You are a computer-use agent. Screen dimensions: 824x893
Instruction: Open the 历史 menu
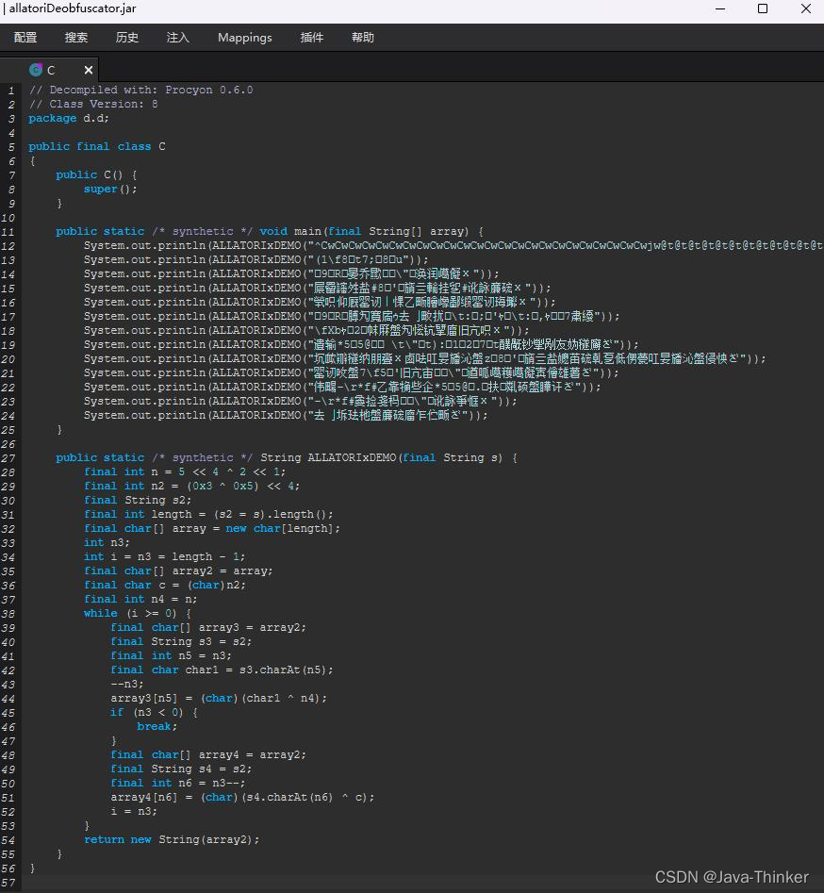(126, 38)
